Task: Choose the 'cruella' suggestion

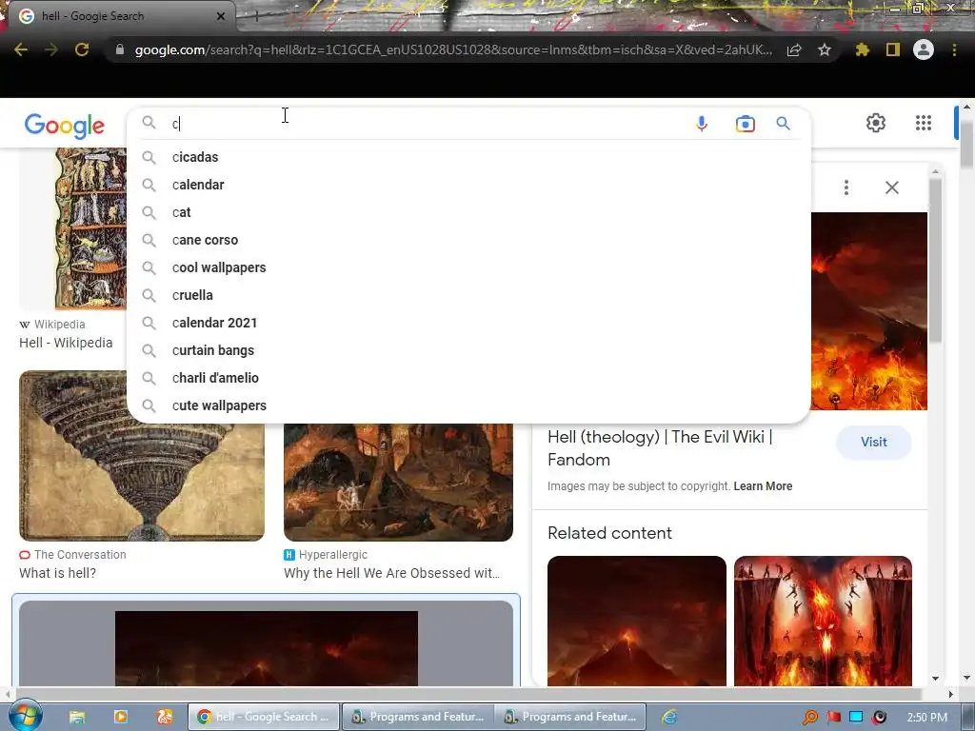Action: click(468, 295)
